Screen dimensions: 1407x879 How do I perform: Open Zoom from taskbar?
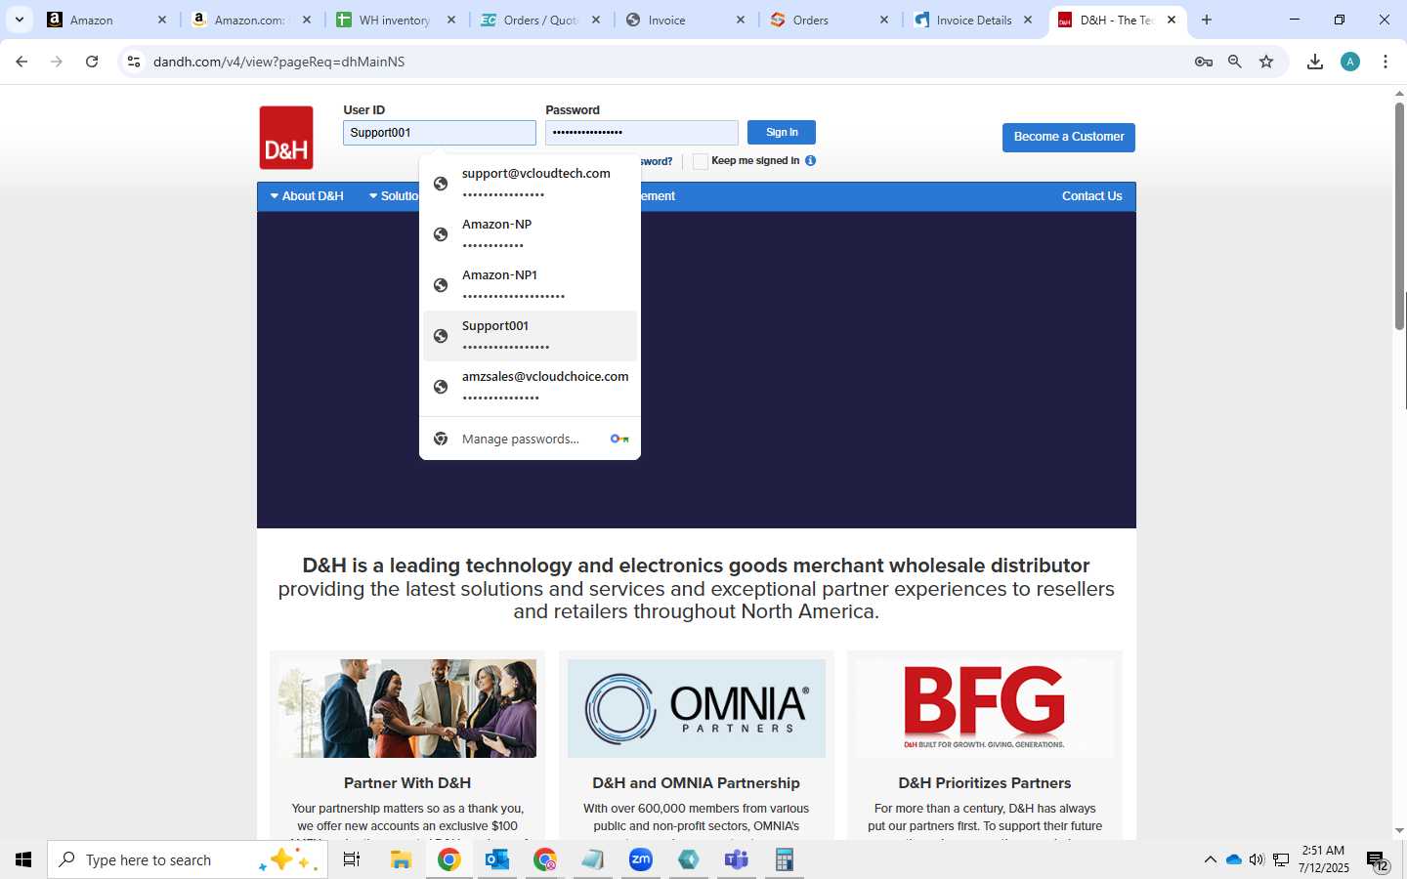click(x=641, y=859)
